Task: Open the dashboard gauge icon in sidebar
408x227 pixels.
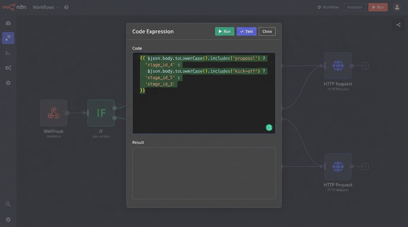Action: 8,23
